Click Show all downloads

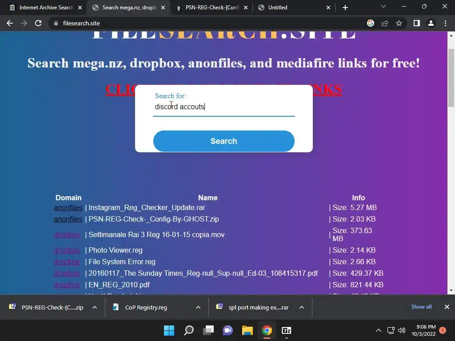(x=421, y=307)
